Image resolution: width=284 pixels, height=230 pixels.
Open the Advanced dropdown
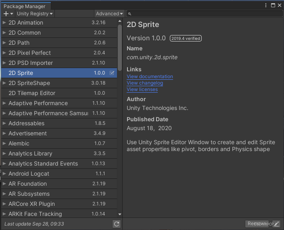[x=109, y=14]
